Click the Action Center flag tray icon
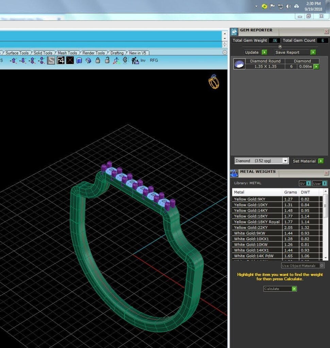The width and height of the screenshot is (330, 348). [x=273, y=6]
